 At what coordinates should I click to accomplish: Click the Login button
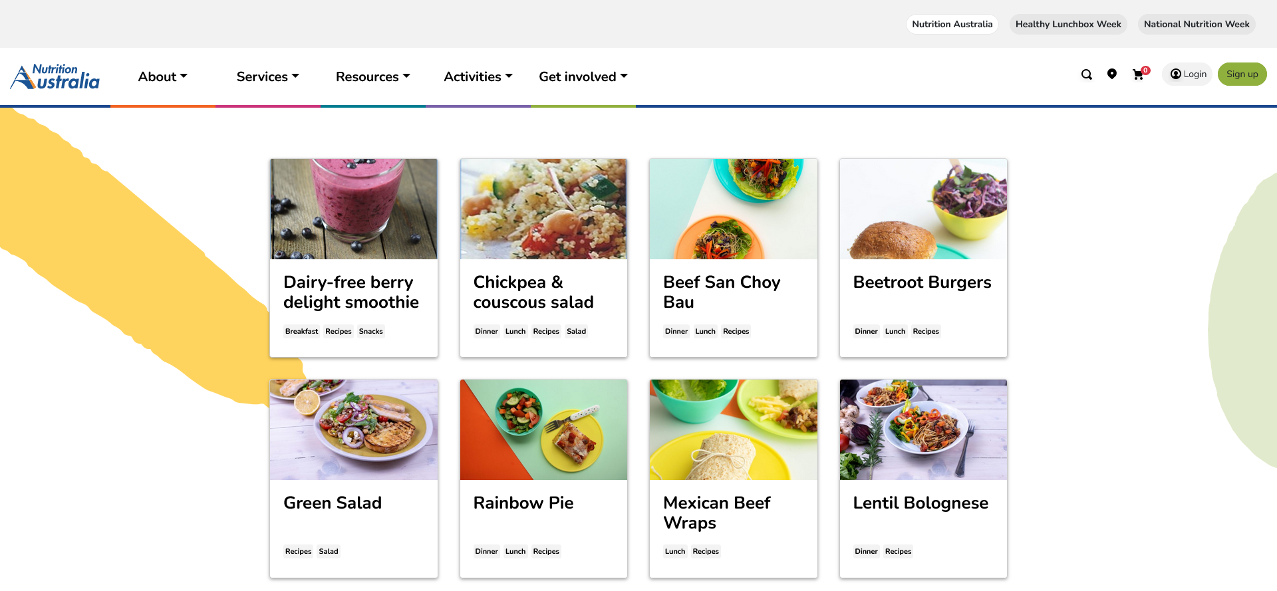coord(1188,74)
